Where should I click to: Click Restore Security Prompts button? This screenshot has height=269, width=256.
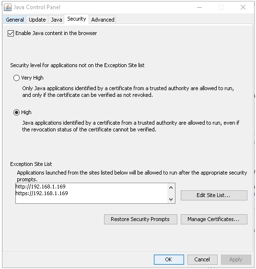(140, 219)
